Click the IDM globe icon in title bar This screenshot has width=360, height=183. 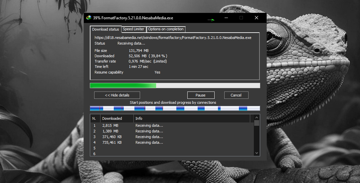[89, 18]
